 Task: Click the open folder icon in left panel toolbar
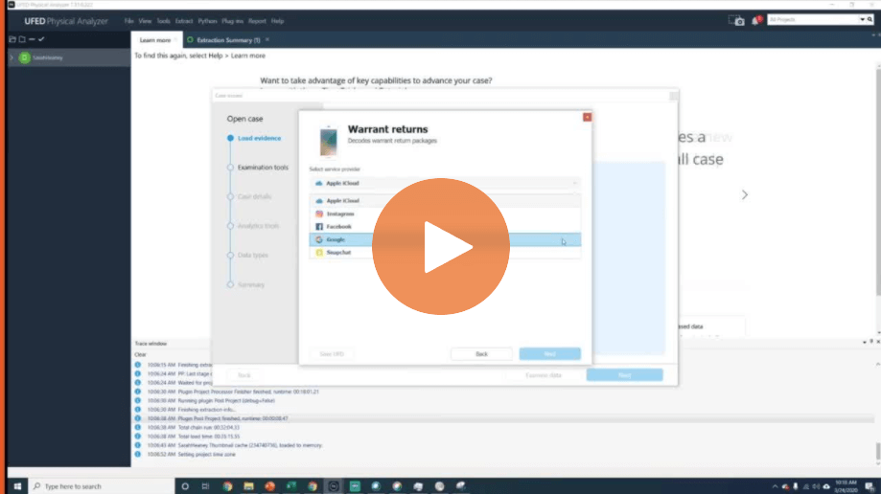pos(12,39)
